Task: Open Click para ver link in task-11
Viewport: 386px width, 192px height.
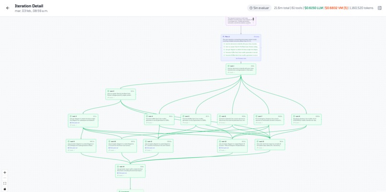Action: (x=149, y=147)
